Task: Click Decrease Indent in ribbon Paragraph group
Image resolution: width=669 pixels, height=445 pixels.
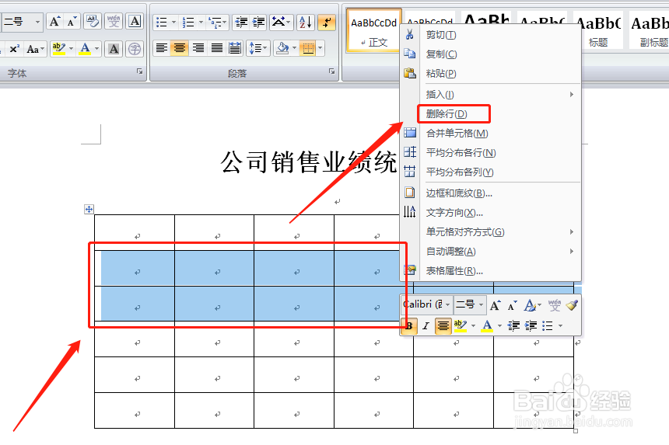Action: point(241,22)
